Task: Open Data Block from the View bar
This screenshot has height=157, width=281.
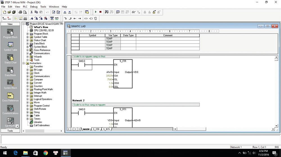Action: 10,72
